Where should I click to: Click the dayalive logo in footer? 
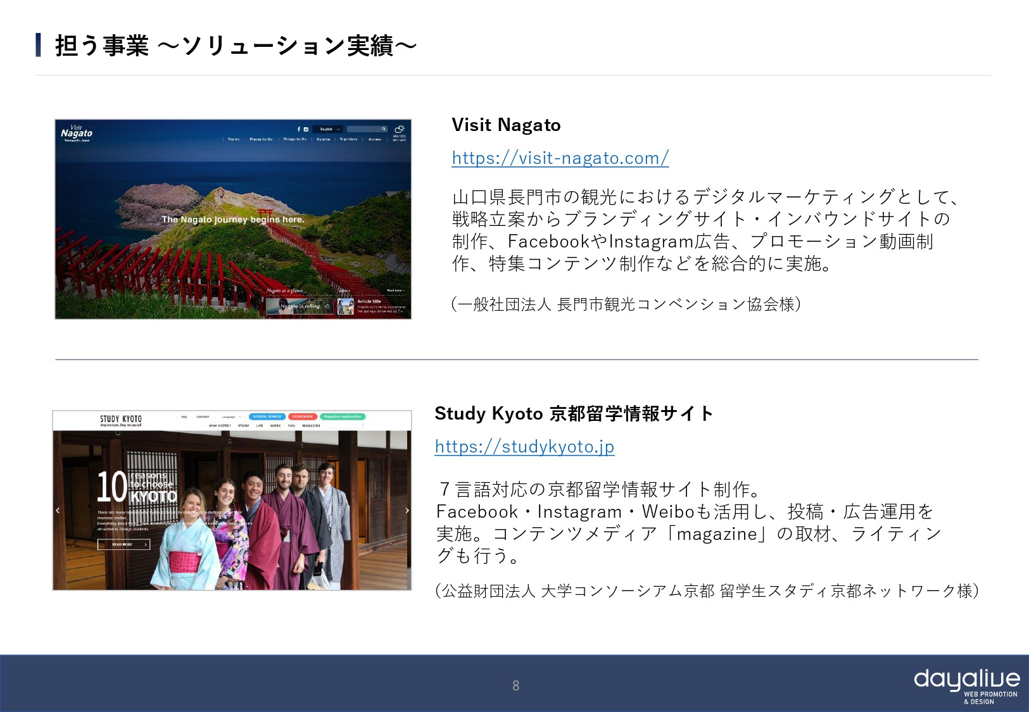pyautogui.click(x=966, y=685)
